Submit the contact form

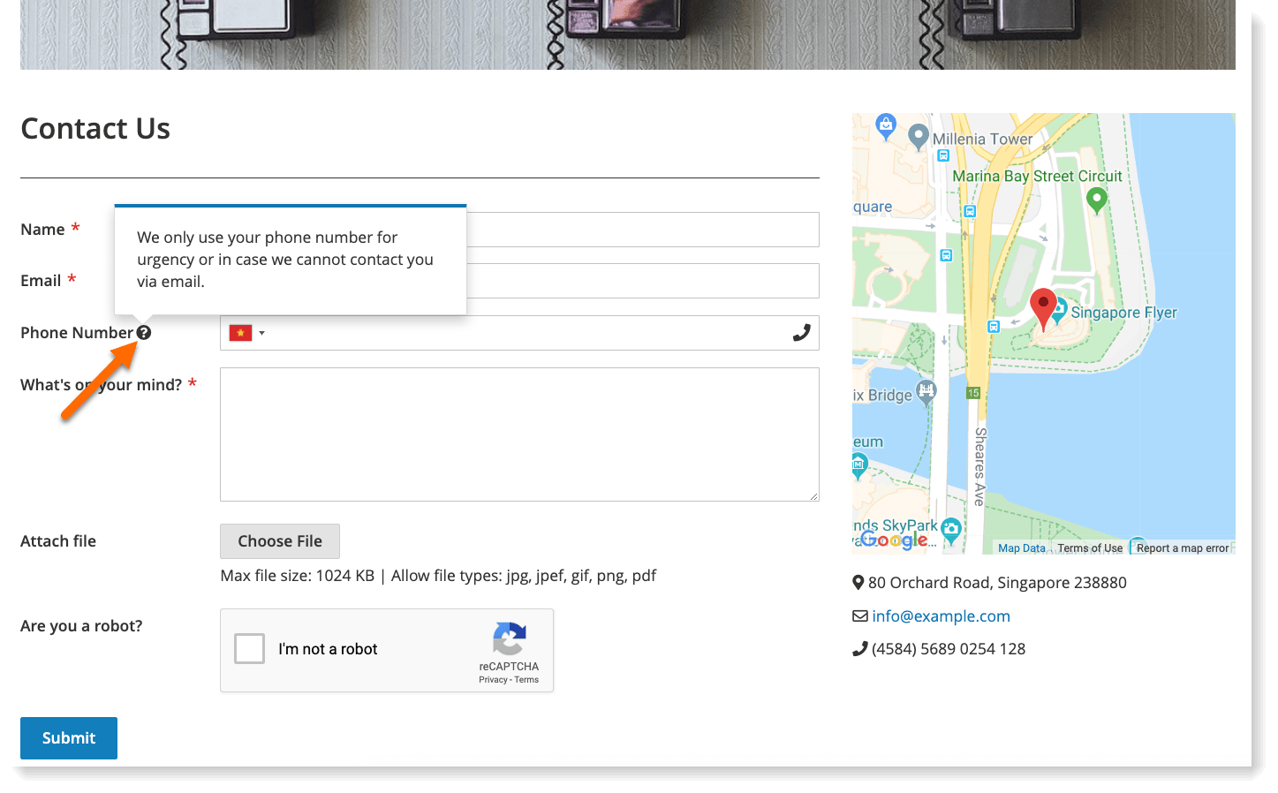tap(69, 738)
